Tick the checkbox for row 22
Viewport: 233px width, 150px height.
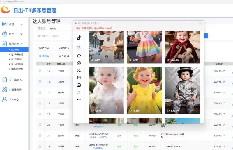pyautogui.click(x=40, y=146)
